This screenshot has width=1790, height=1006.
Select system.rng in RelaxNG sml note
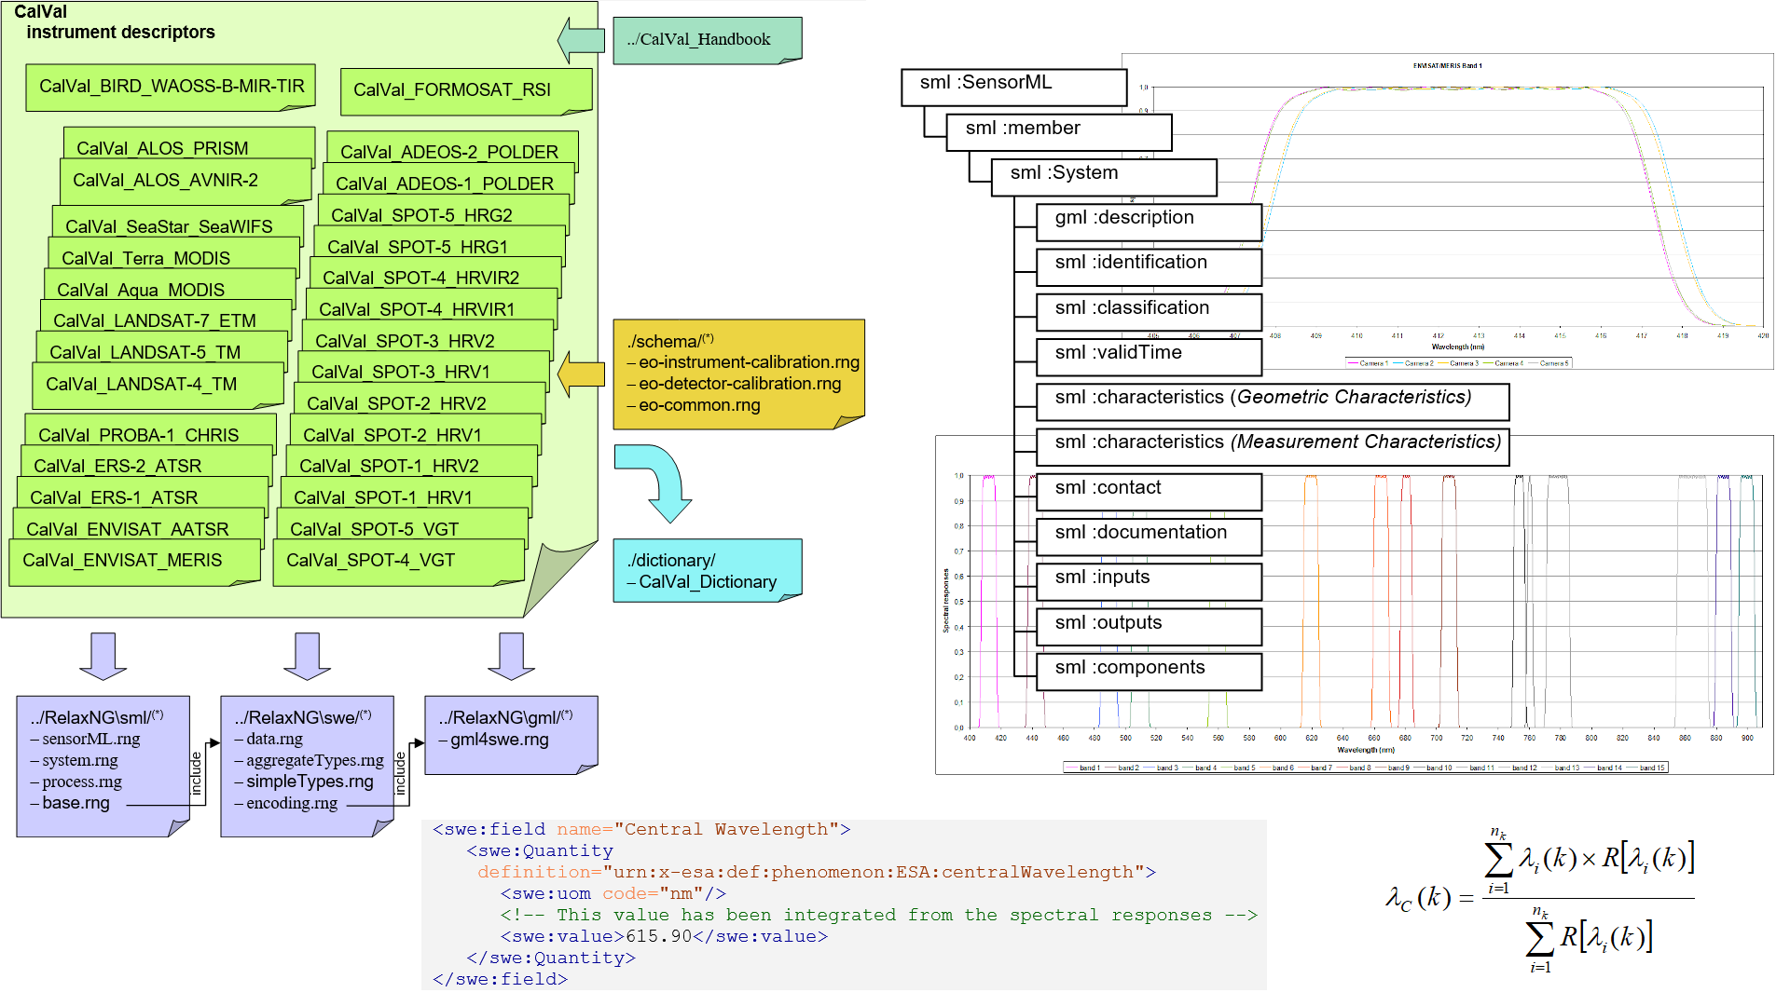[x=79, y=760]
